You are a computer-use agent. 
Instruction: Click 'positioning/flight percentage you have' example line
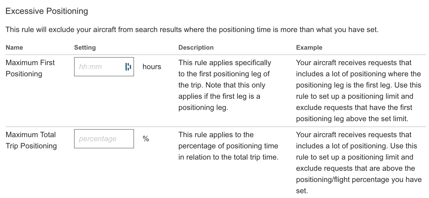(359, 180)
